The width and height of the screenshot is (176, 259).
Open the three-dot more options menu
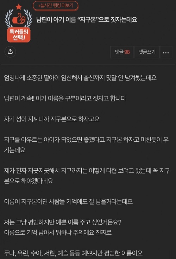(x=166, y=52)
